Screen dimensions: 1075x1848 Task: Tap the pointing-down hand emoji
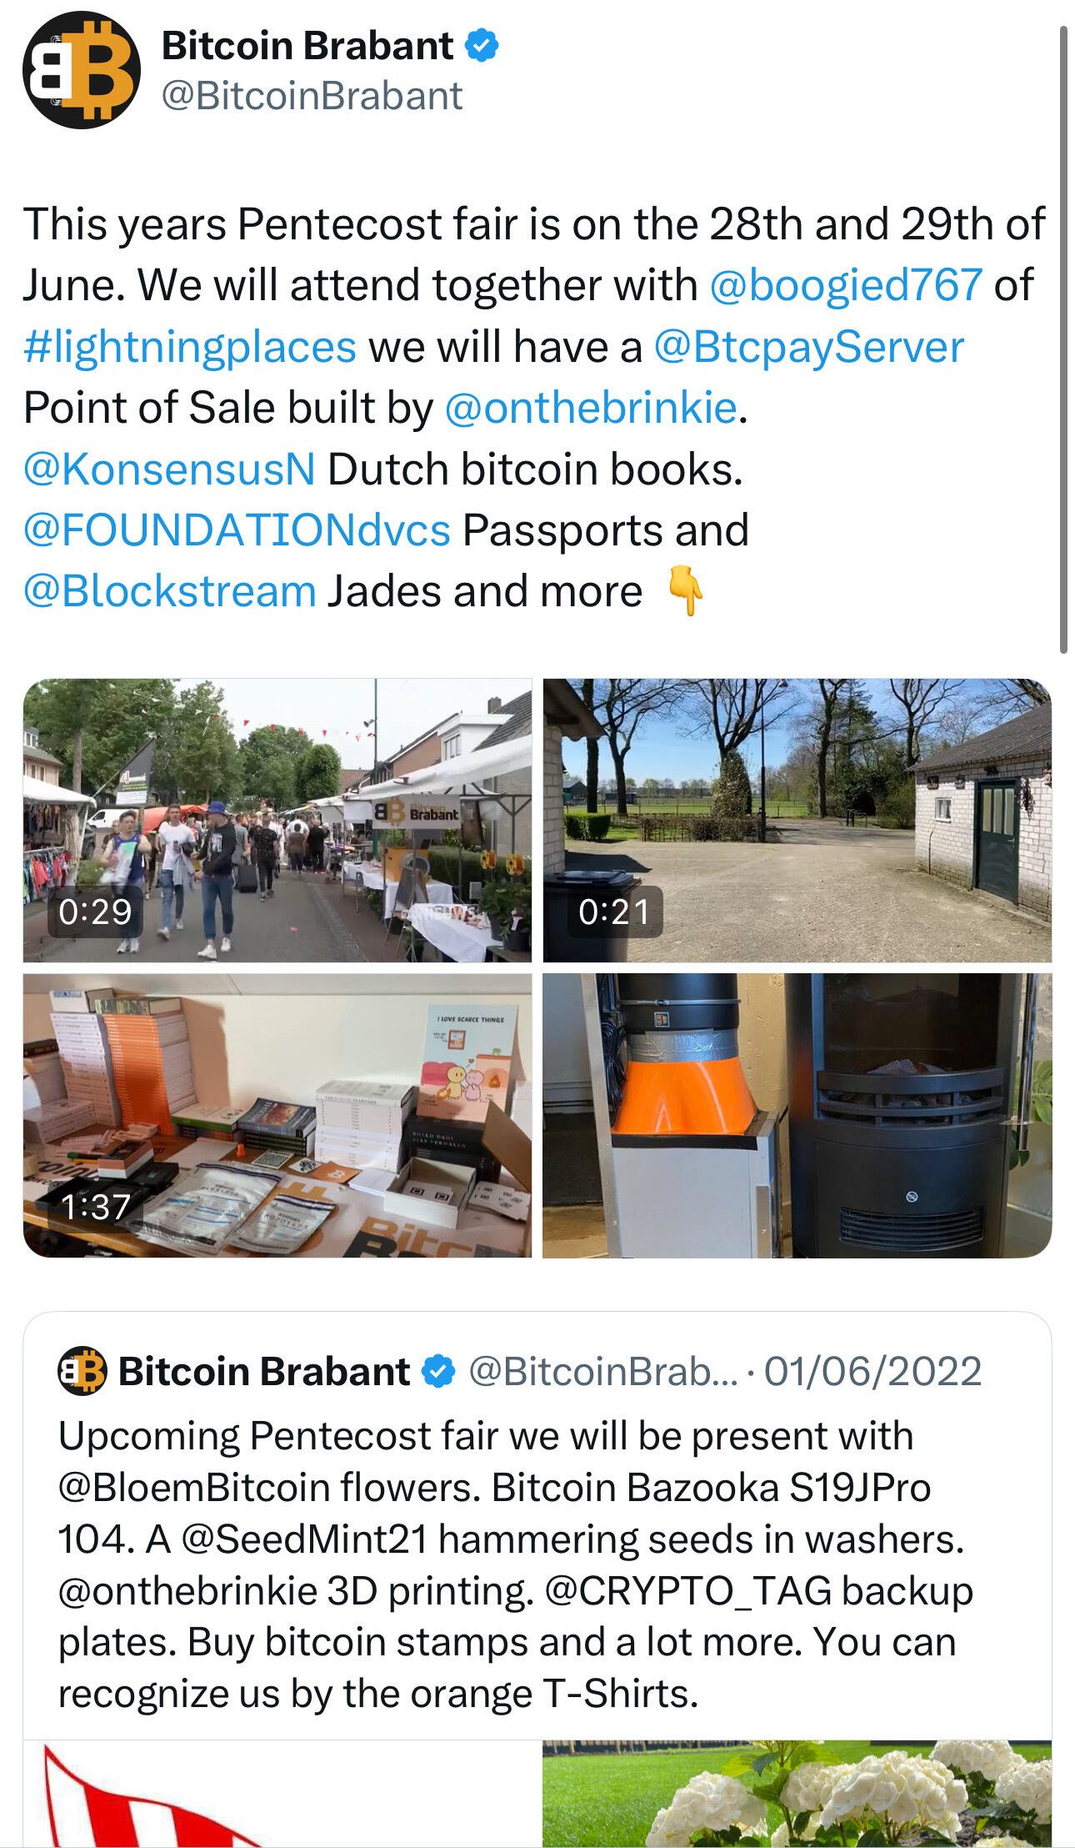pyautogui.click(x=685, y=591)
